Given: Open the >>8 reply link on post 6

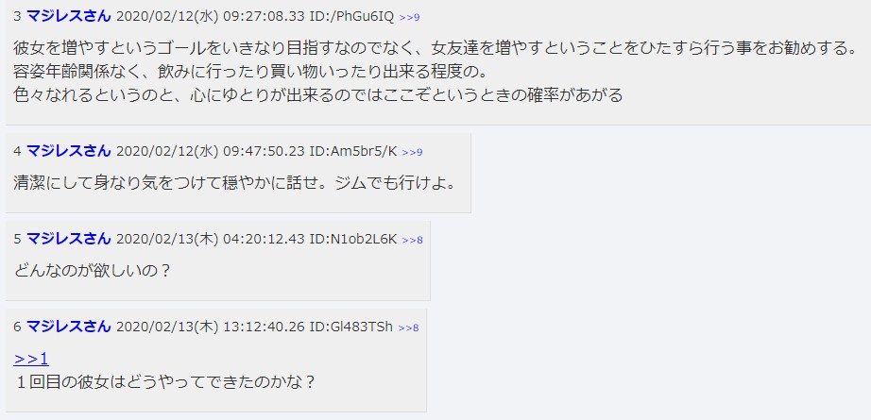Looking at the screenshot, I should pos(408,328).
